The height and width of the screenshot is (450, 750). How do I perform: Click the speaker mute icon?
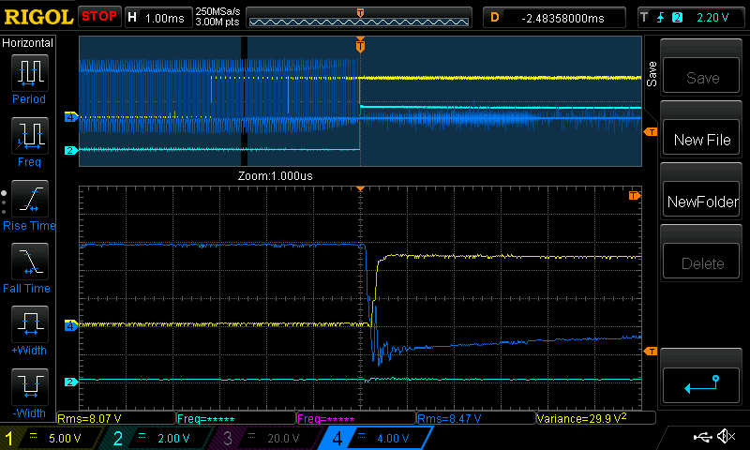coord(725,437)
